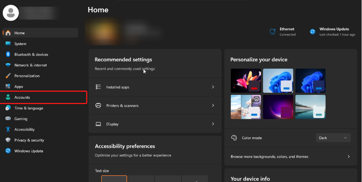The width and height of the screenshot is (362, 182).
Task: Expand Installed apps with its chevron
Action: pos(213,87)
